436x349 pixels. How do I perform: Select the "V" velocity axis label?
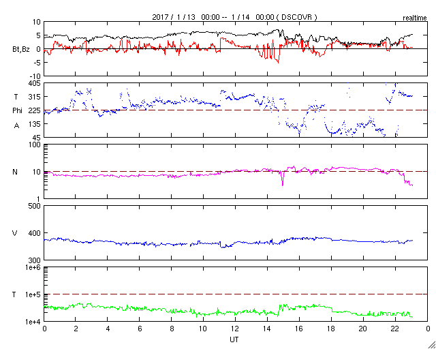[x=15, y=232]
